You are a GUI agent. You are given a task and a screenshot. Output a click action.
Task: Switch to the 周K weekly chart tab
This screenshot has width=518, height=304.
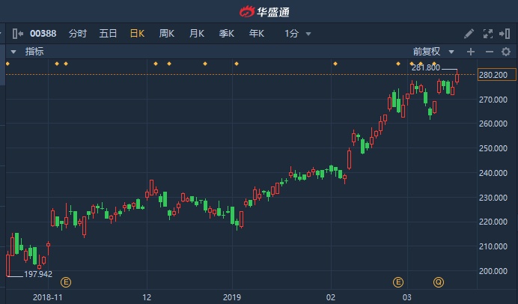click(x=166, y=34)
